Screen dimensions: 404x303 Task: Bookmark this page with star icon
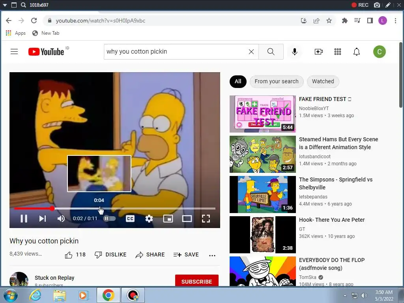tap(329, 21)
